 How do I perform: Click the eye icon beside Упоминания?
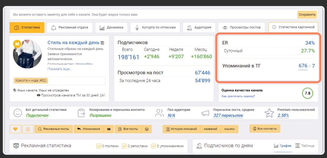click(x=109, y=129)
